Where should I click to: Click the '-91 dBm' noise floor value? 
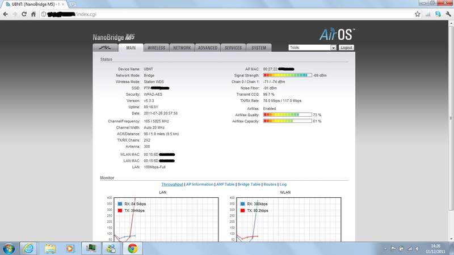pyautogui.click(x=270, y=88)
